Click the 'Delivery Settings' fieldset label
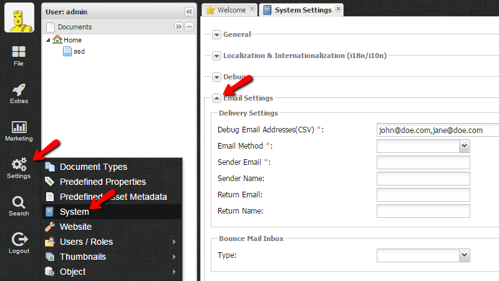 (x=248, y=113)
